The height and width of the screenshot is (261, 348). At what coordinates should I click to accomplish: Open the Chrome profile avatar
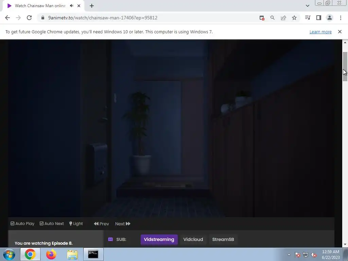point(330,18)
